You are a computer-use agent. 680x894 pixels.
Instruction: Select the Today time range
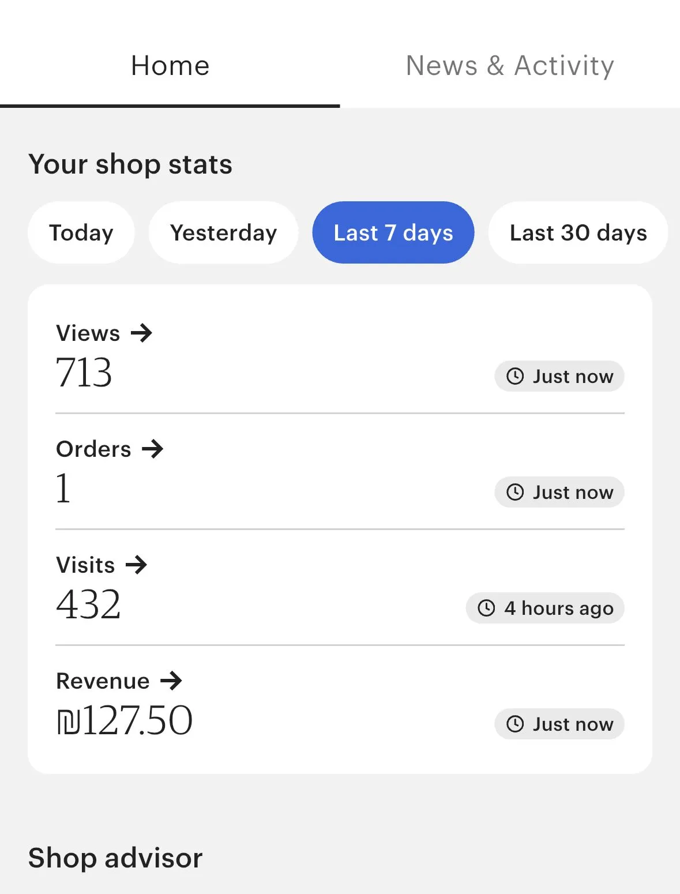click(81, 232)
